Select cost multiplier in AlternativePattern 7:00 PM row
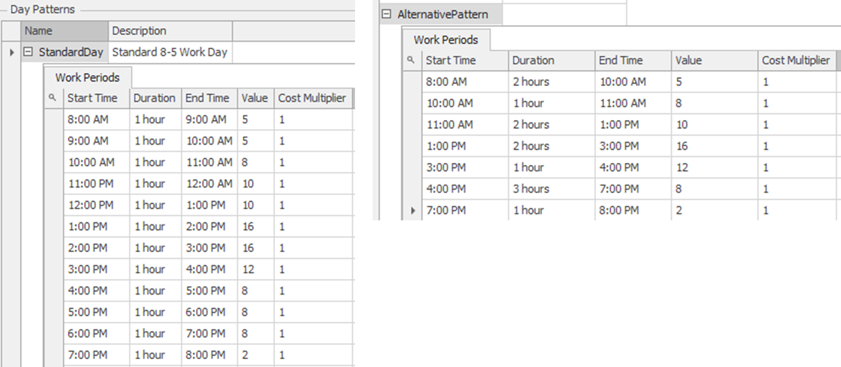This screenshot has width=841, height=367. [x=797, y=211]
